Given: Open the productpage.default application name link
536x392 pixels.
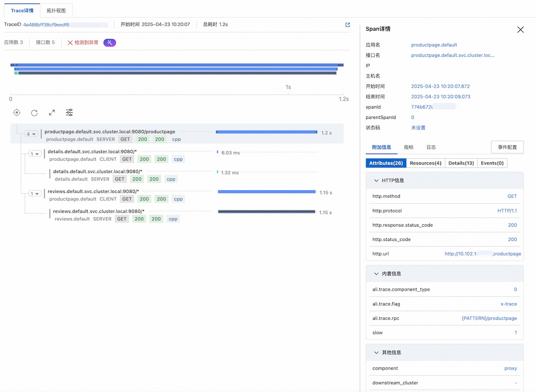Looking at the screenshot, I should pyautogui.click(x=434, y=45).
